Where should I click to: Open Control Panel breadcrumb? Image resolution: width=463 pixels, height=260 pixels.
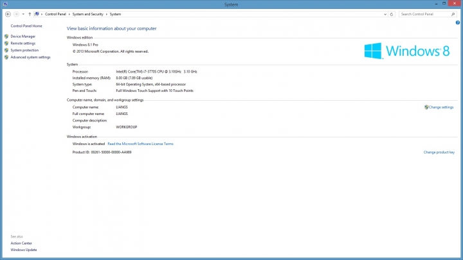tap(55, 14)
